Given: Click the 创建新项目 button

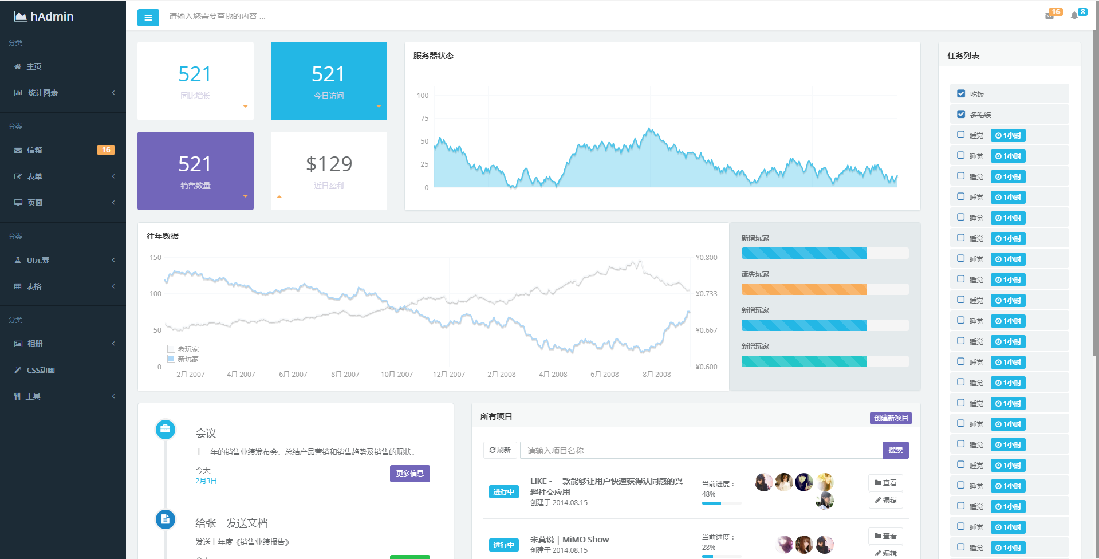Looking at the screenshot, I should 891,418.
